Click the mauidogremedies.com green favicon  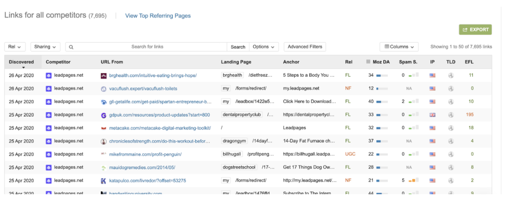pos(104,167)
